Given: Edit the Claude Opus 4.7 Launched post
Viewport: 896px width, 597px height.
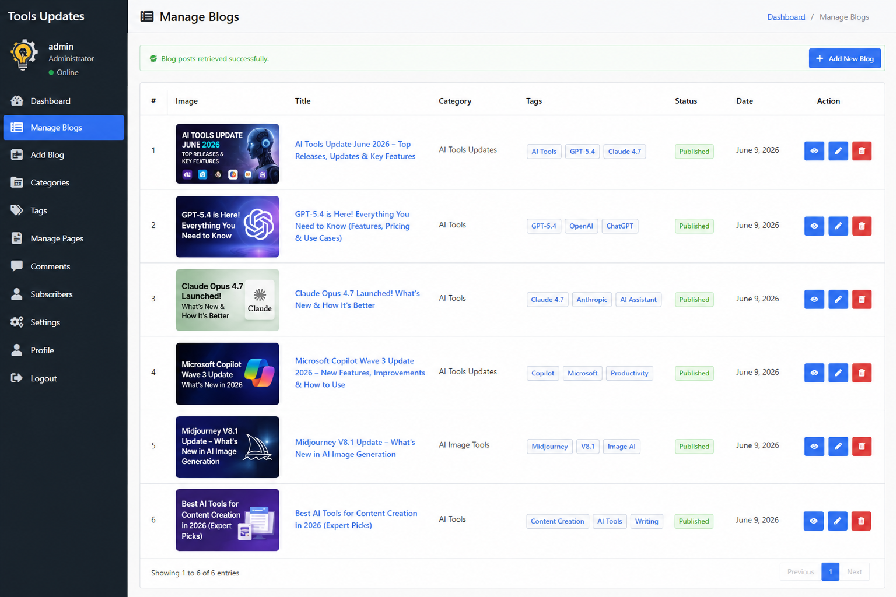Looking at the screenshot, I should [x=838, y=299].
